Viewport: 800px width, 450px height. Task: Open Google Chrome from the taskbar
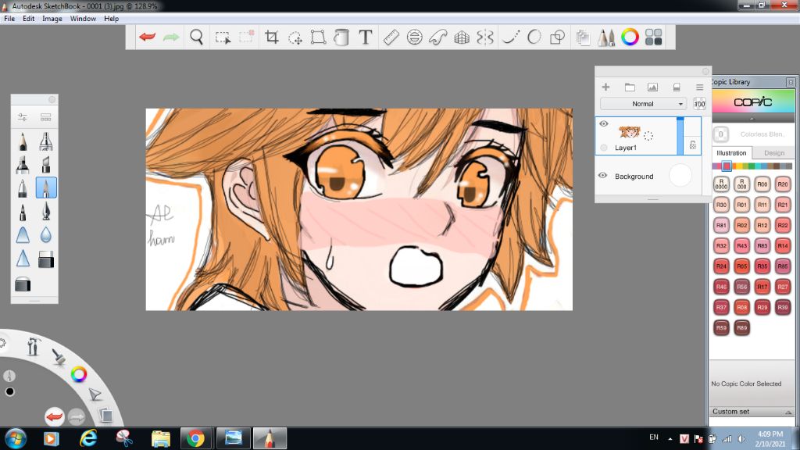(x=195, y=438)
